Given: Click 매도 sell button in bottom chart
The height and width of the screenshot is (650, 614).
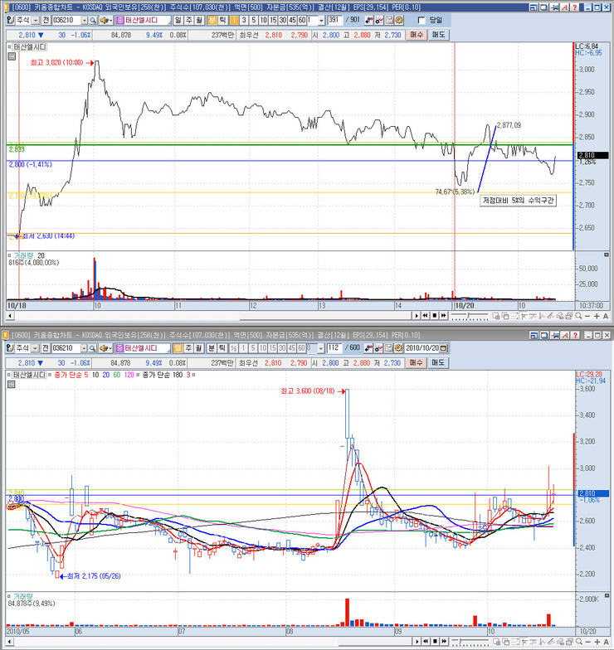Looking at the screenshot, I should click(438, 363).
